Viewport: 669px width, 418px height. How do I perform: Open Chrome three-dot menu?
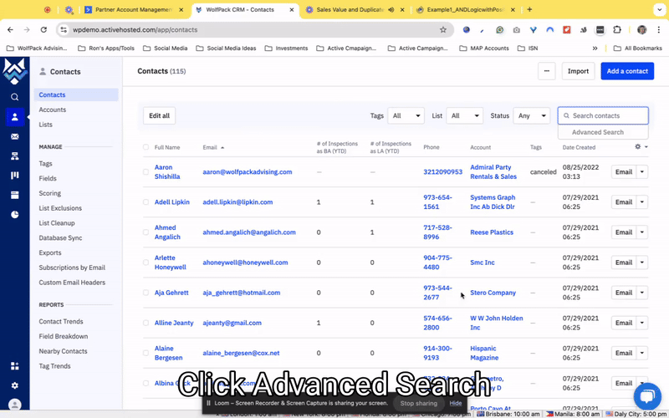[x=659, y=30]
